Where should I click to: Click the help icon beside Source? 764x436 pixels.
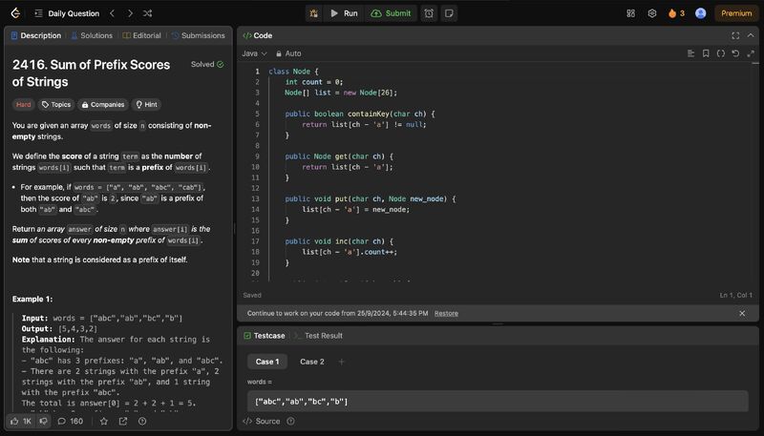[x=291, y=422]
